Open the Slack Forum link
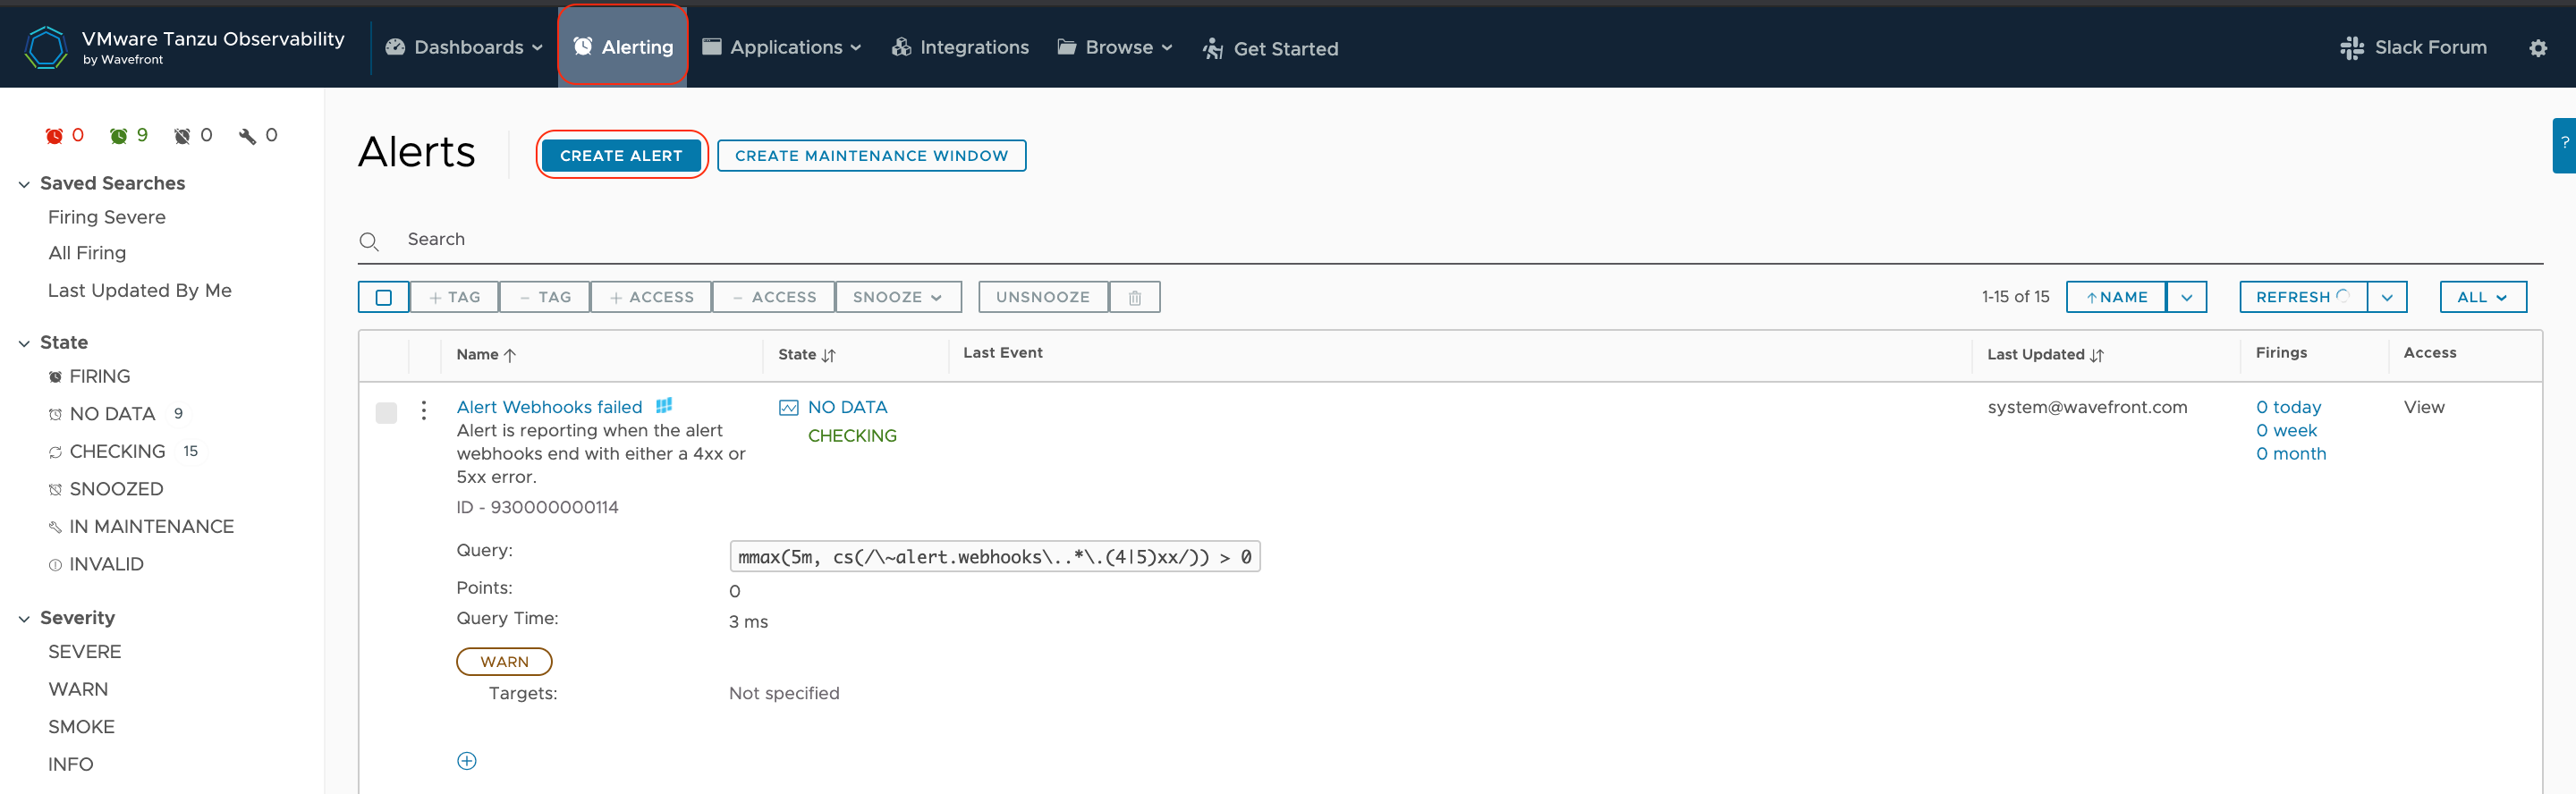 (2413, 47)
